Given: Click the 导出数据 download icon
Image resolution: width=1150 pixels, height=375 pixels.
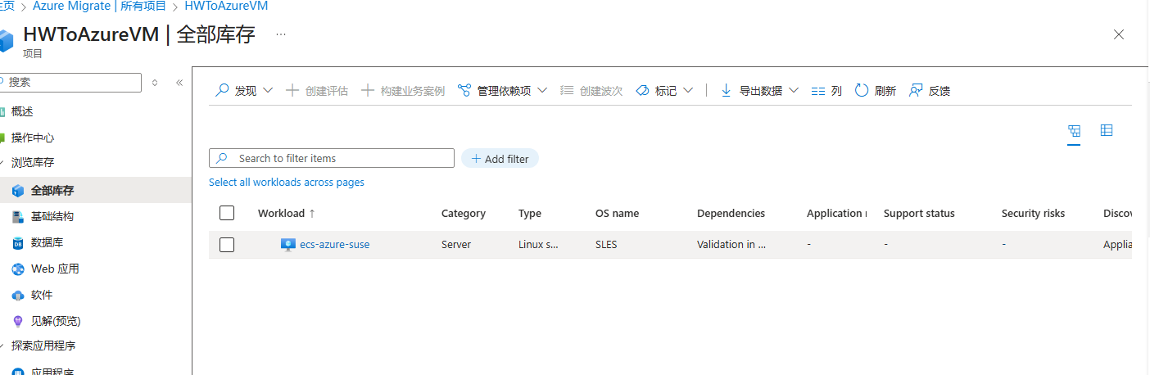Looking at the screenshot, I should (726, 91).
